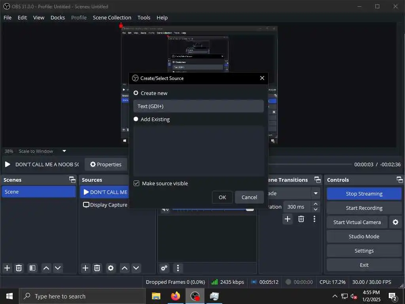Viewport: 405px width, 304px height.
Task: Show hidden system tray icons
Action: 335,296
